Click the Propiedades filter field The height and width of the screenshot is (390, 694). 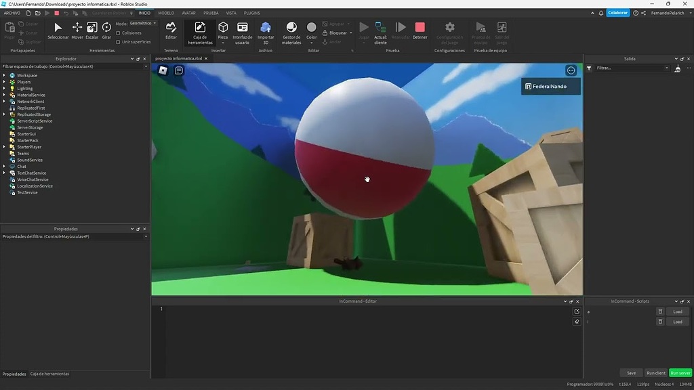point(75,236)
